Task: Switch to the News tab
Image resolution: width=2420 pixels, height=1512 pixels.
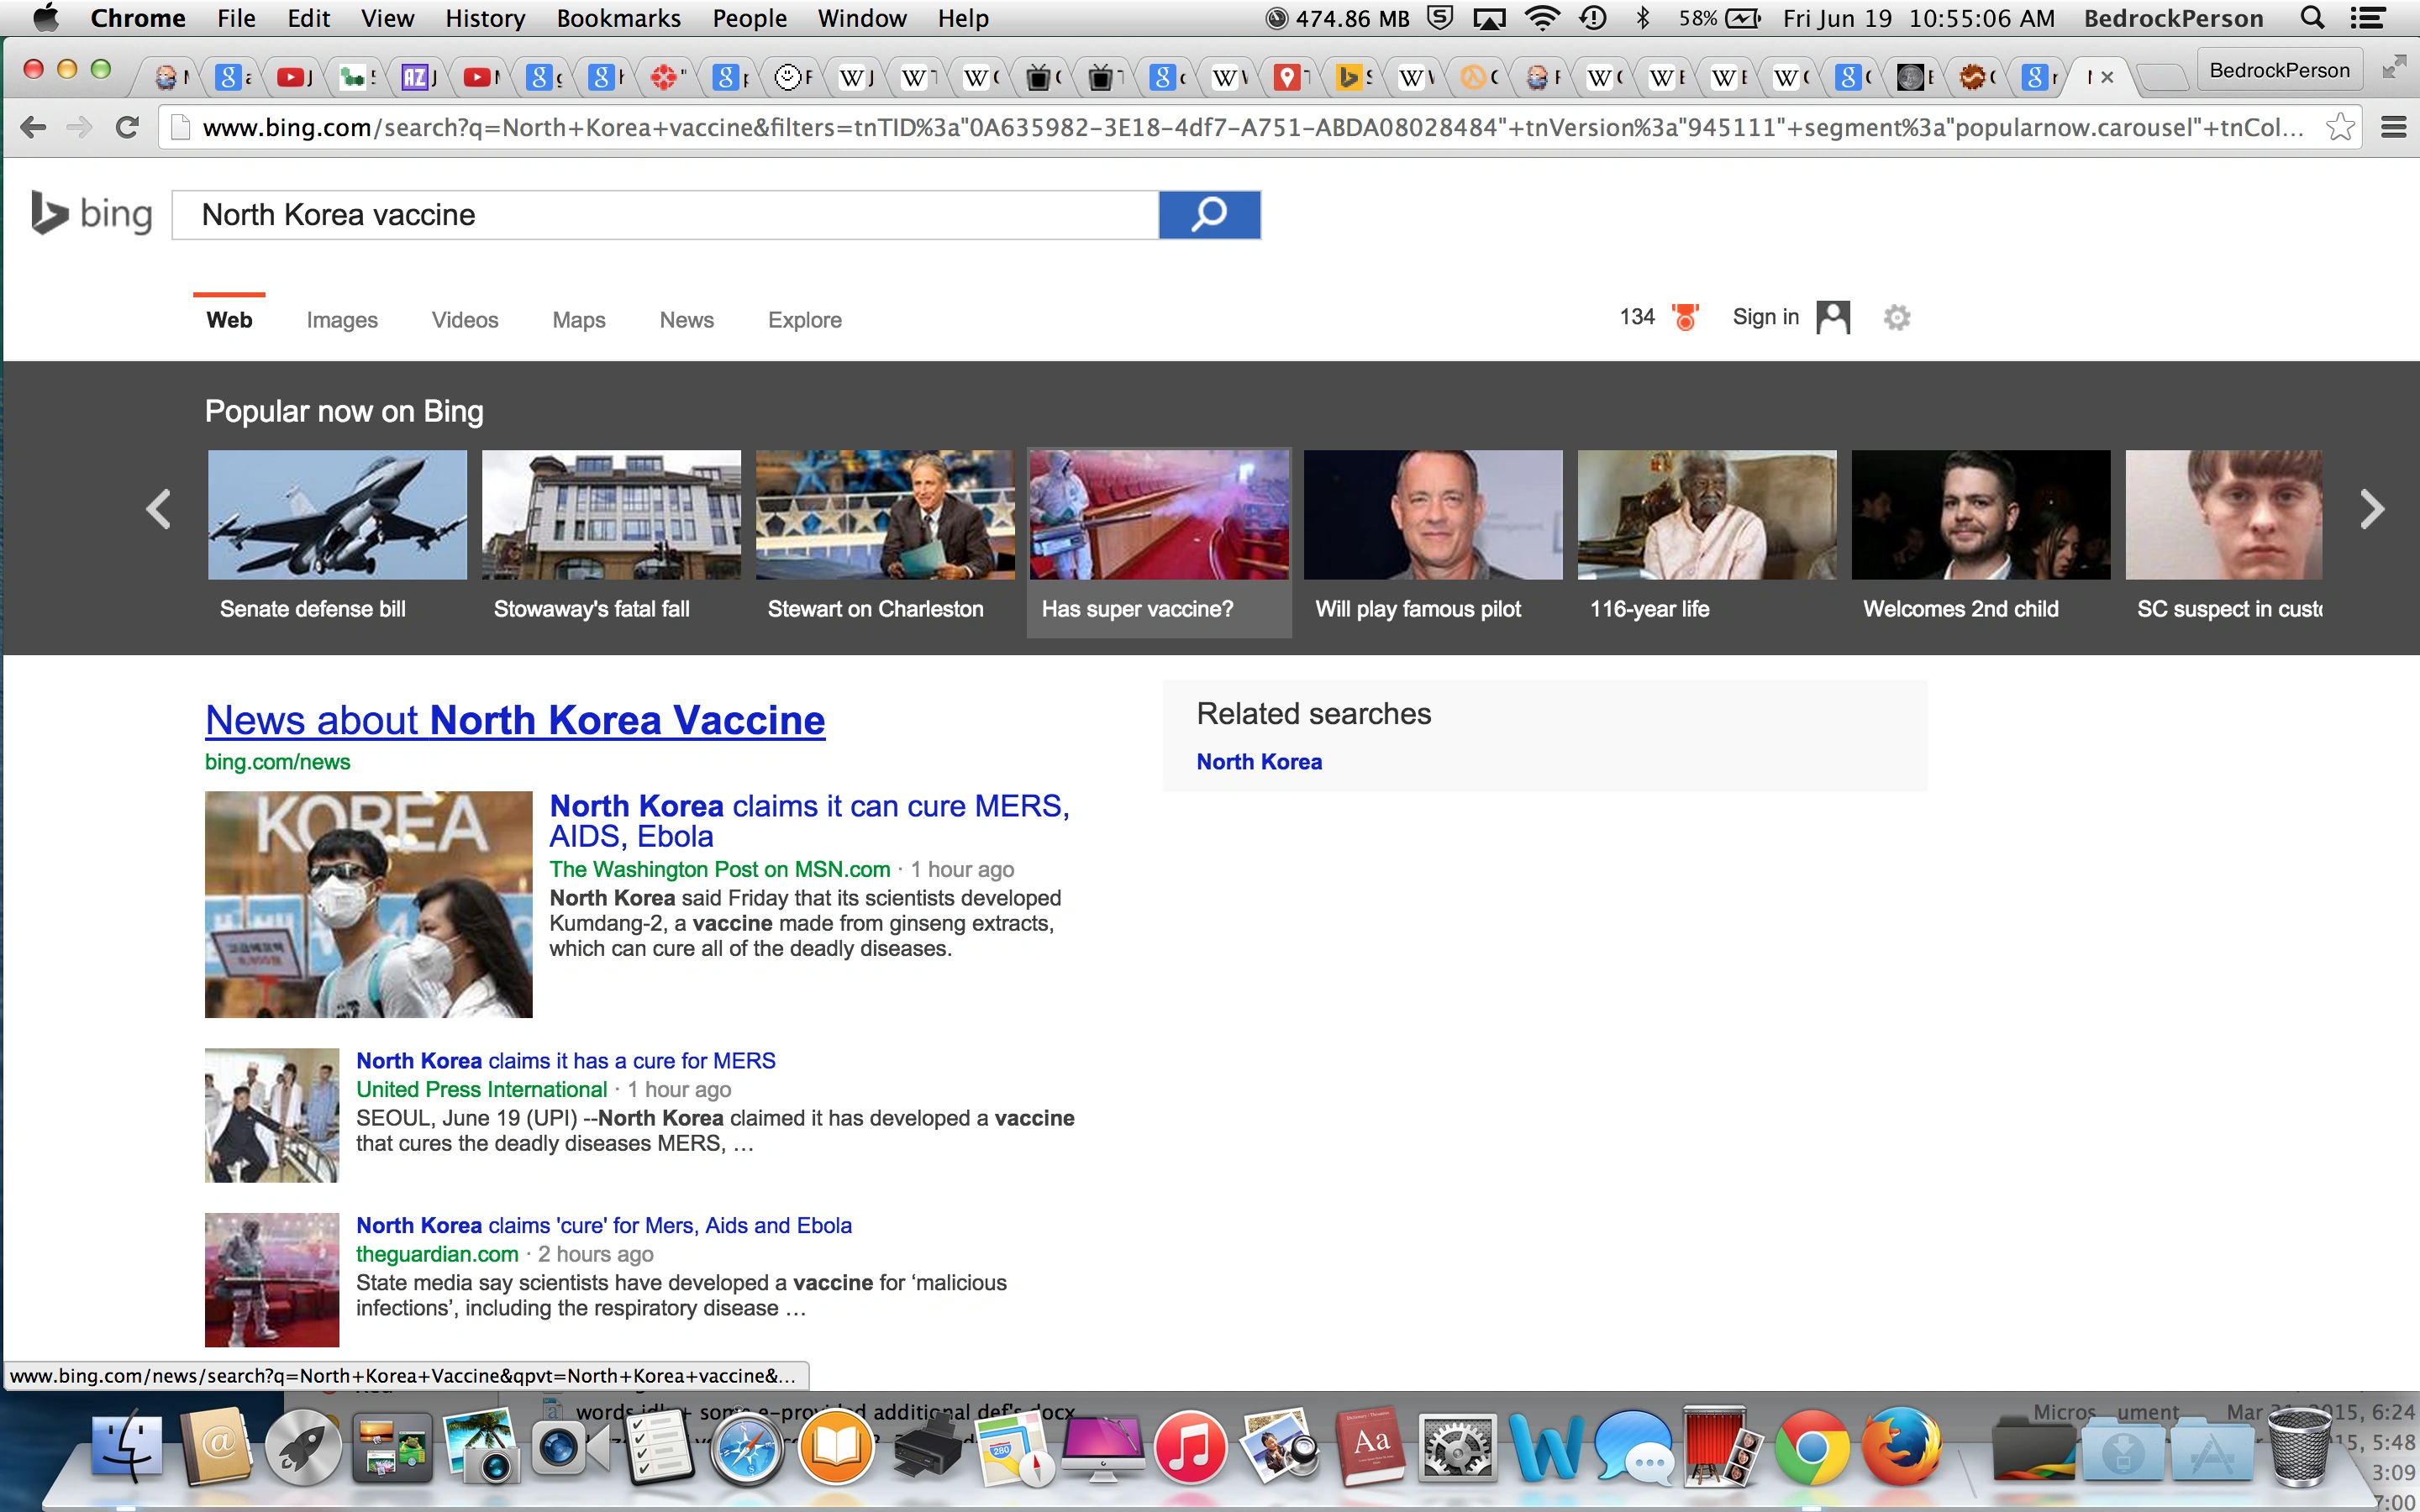Action: pos(686,320)
